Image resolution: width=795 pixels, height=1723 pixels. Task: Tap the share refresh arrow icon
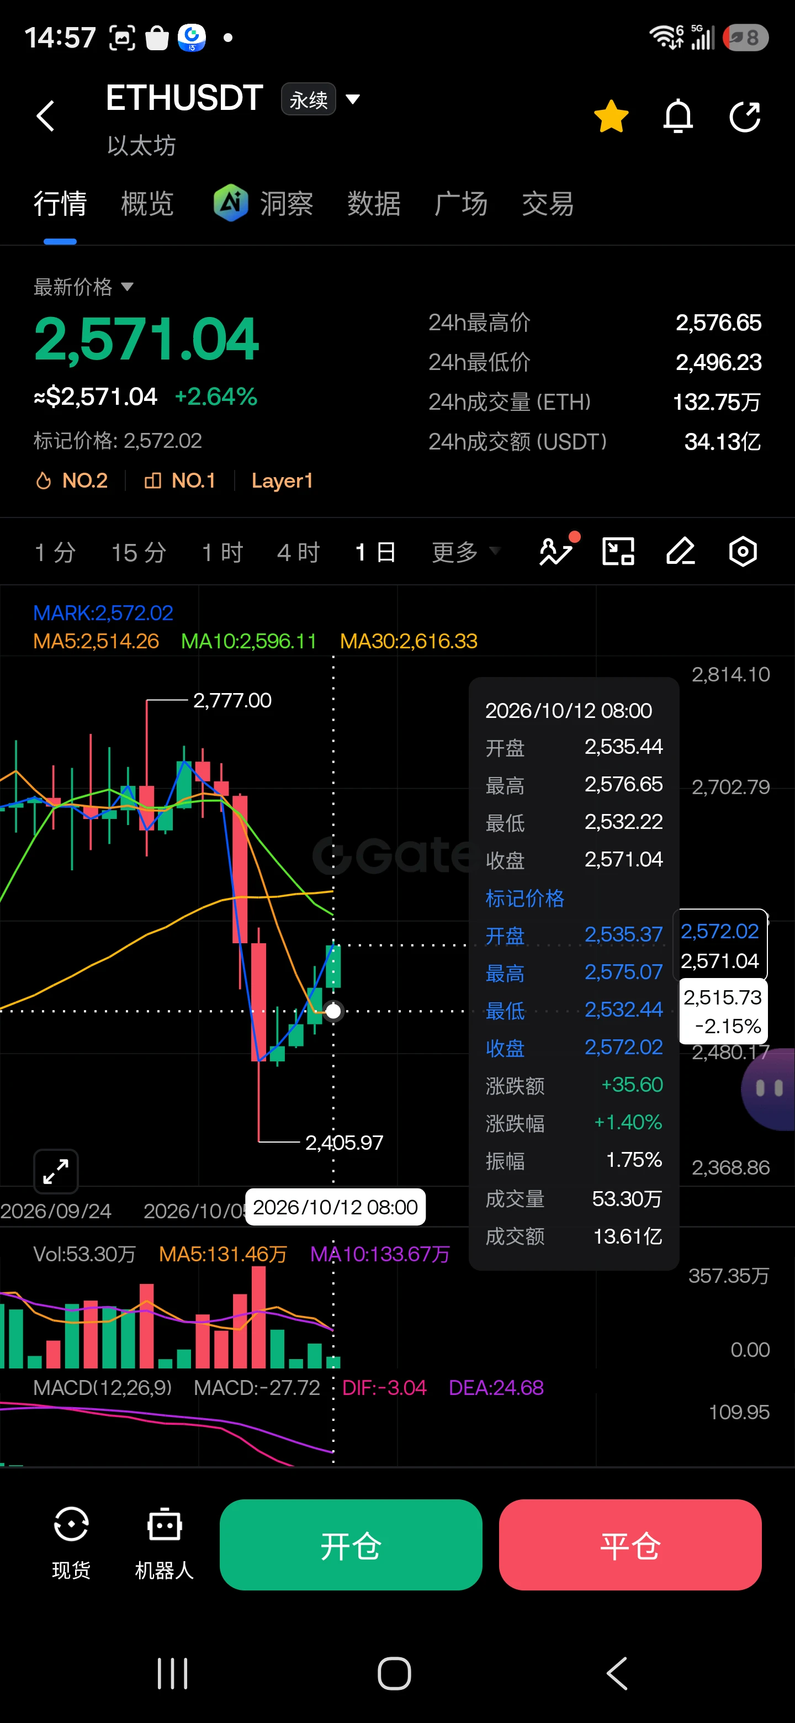tap(744, 117)
